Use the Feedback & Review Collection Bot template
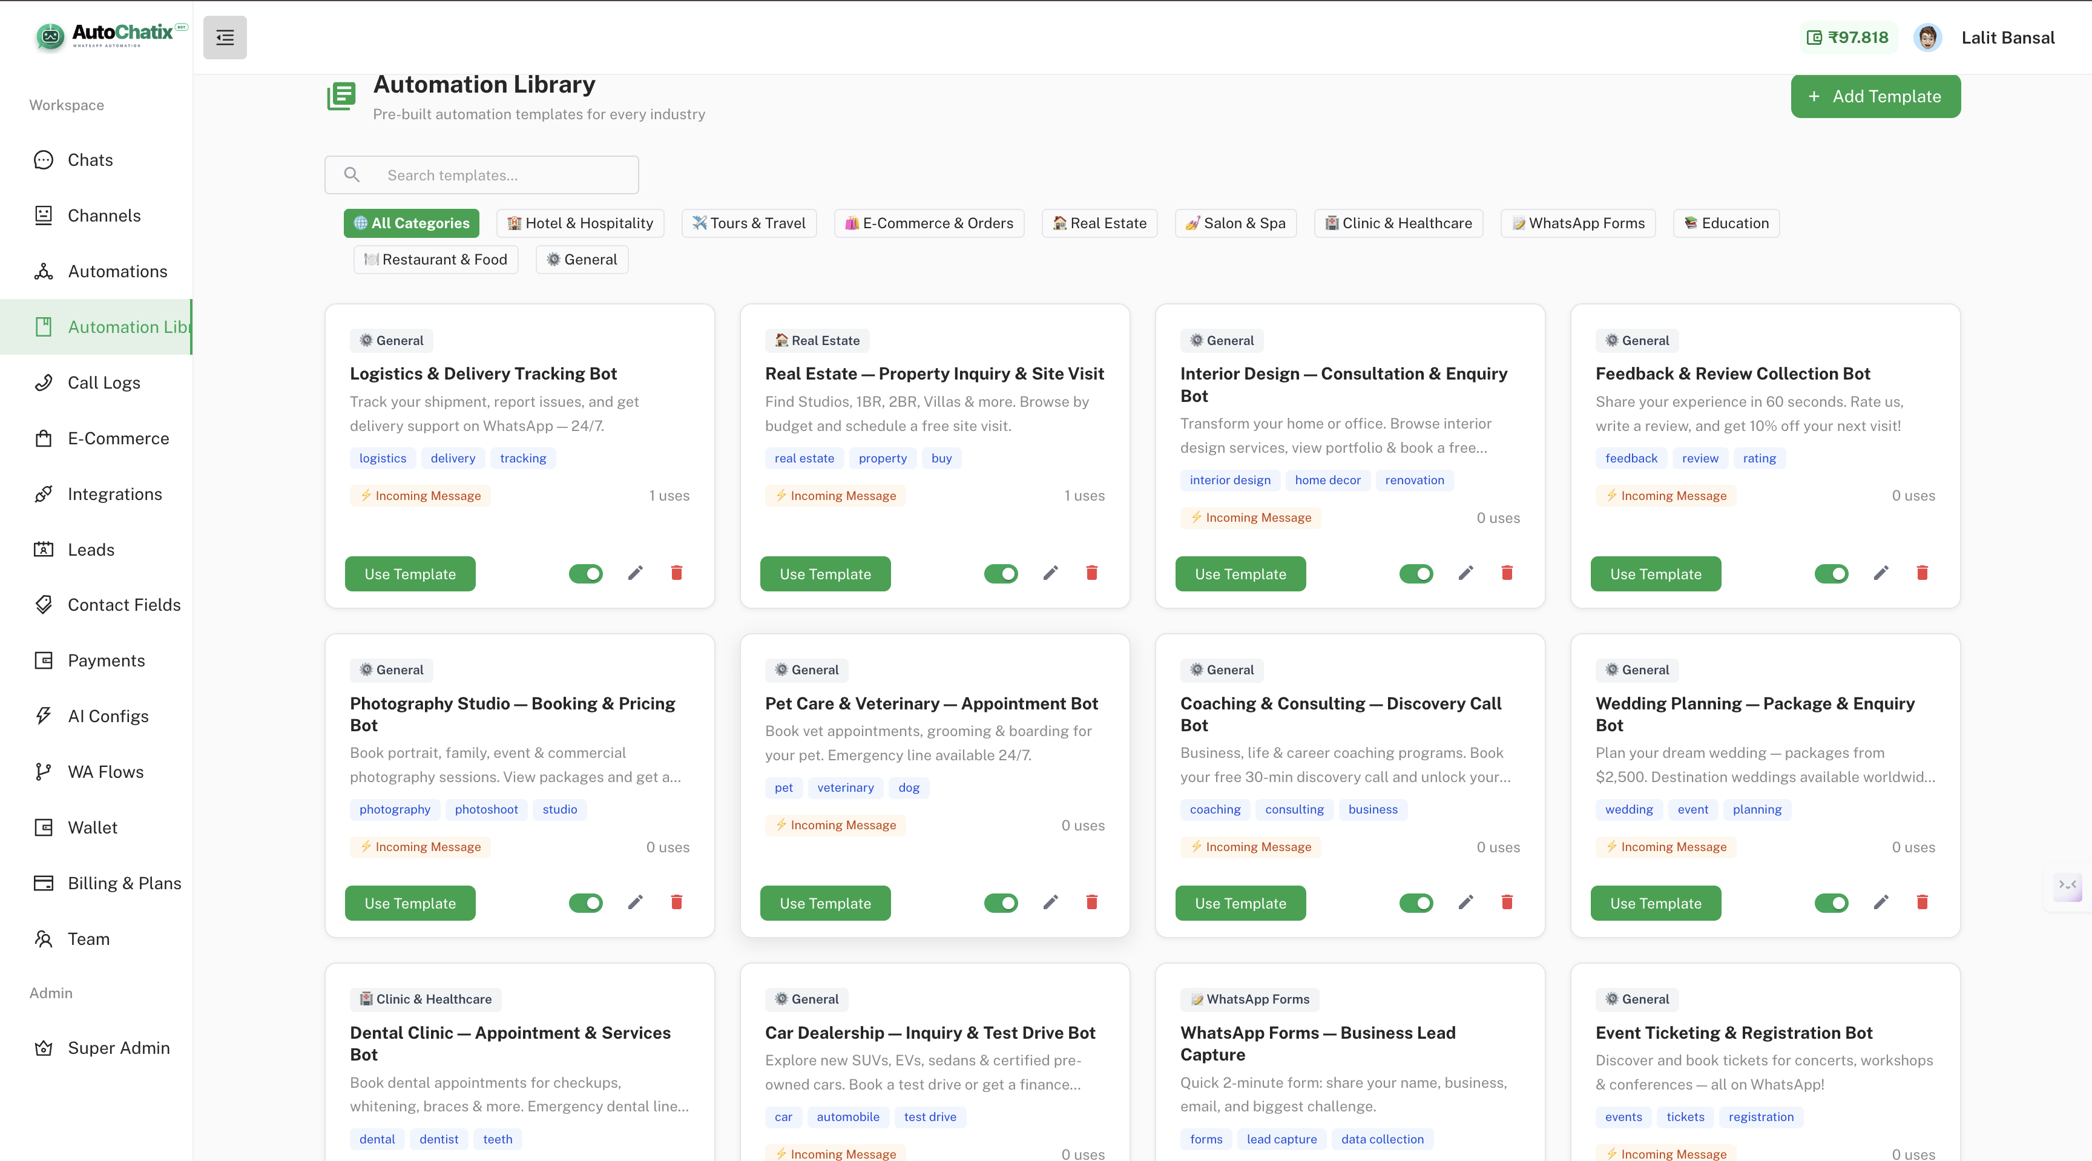Image resolution: width=2092 pixels, height=1161 pixels. (1656, 574)
